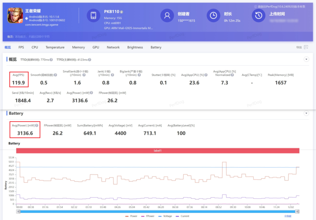Click the export icon at top right

click(306, 47)
